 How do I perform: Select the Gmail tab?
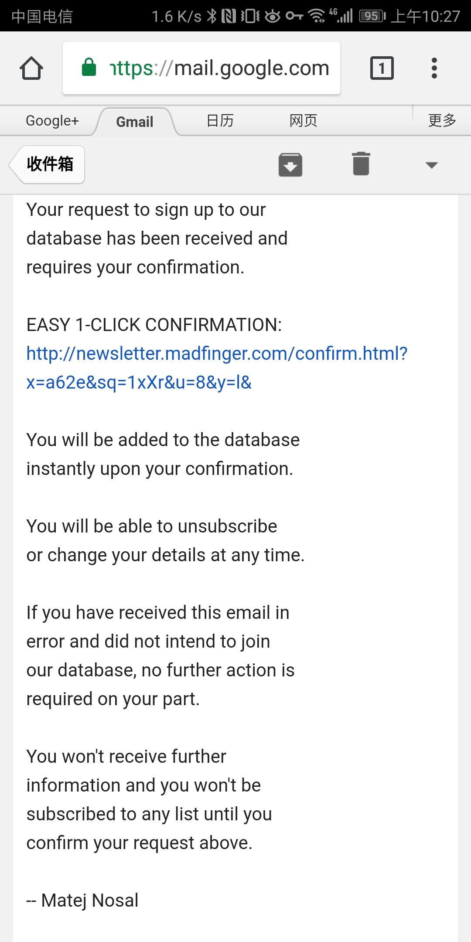(x=135, y=122)
